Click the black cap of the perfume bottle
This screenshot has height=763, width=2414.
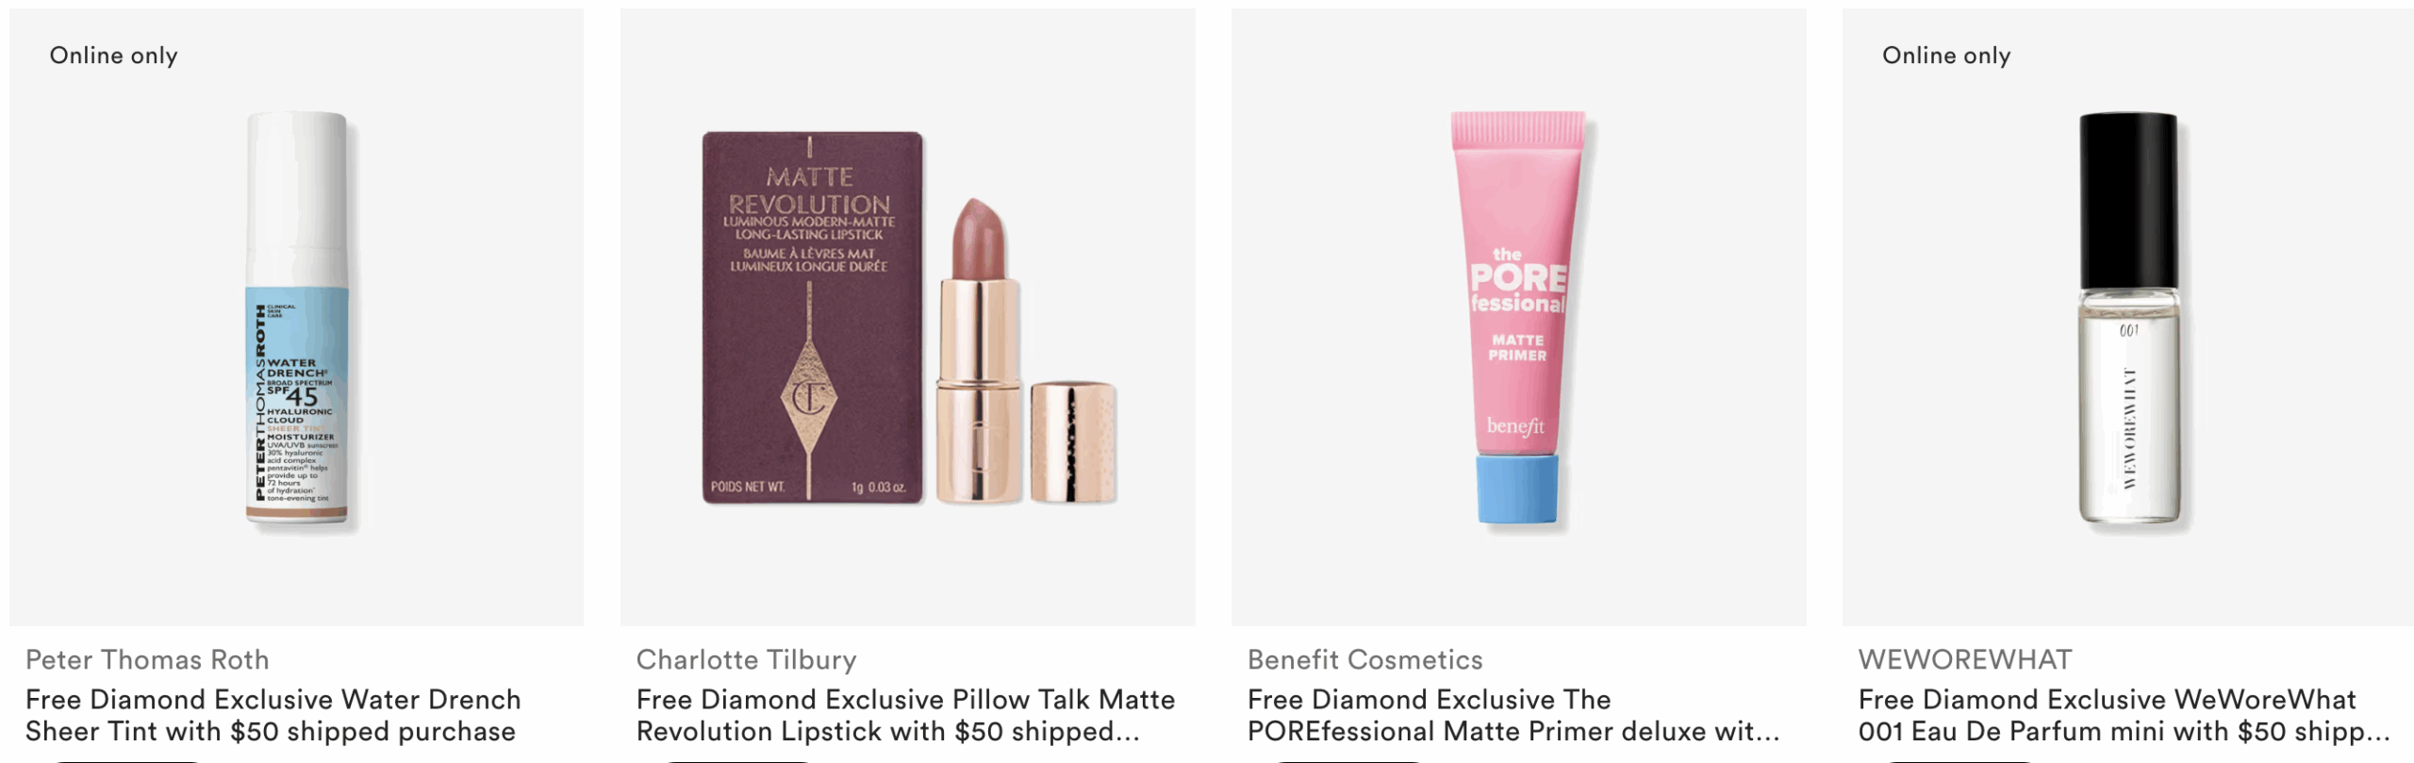pos(2128,203)
